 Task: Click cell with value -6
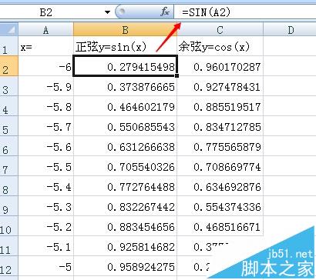46,66
